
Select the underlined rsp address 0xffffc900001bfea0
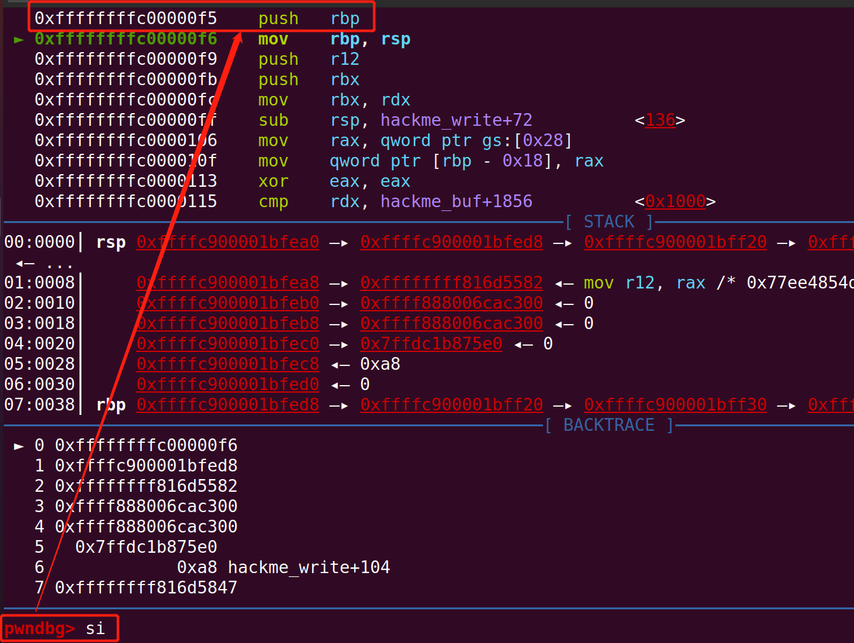point(227,242)
